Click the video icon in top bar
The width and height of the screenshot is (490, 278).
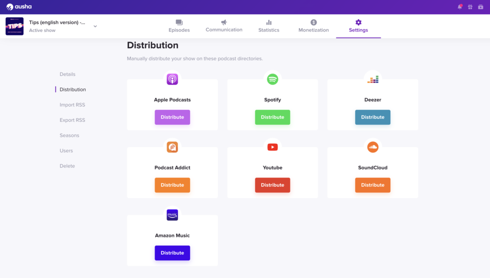pyautogui.click(x=480, y=7)
